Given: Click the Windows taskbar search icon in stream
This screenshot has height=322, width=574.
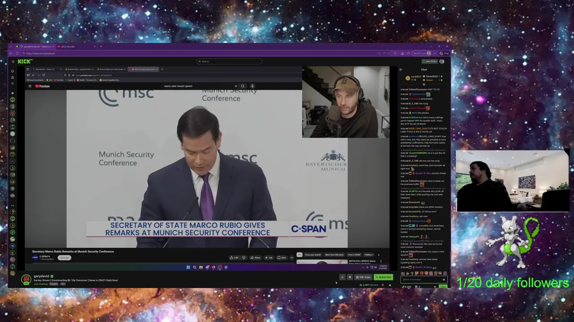Looking at the screenshot, I should (x=195, y=267).
